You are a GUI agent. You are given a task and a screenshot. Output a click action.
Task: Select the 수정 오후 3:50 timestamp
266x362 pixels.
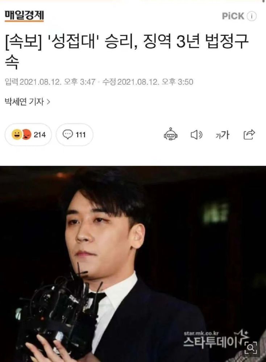click(147, 82)
